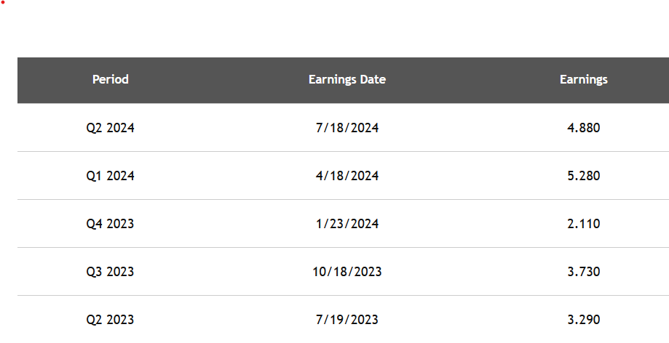Click the 3.730 earnings value
Viewport: 669px width, 343px height.
(584, 272)
